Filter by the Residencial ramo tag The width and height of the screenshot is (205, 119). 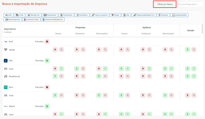[33, 15]
